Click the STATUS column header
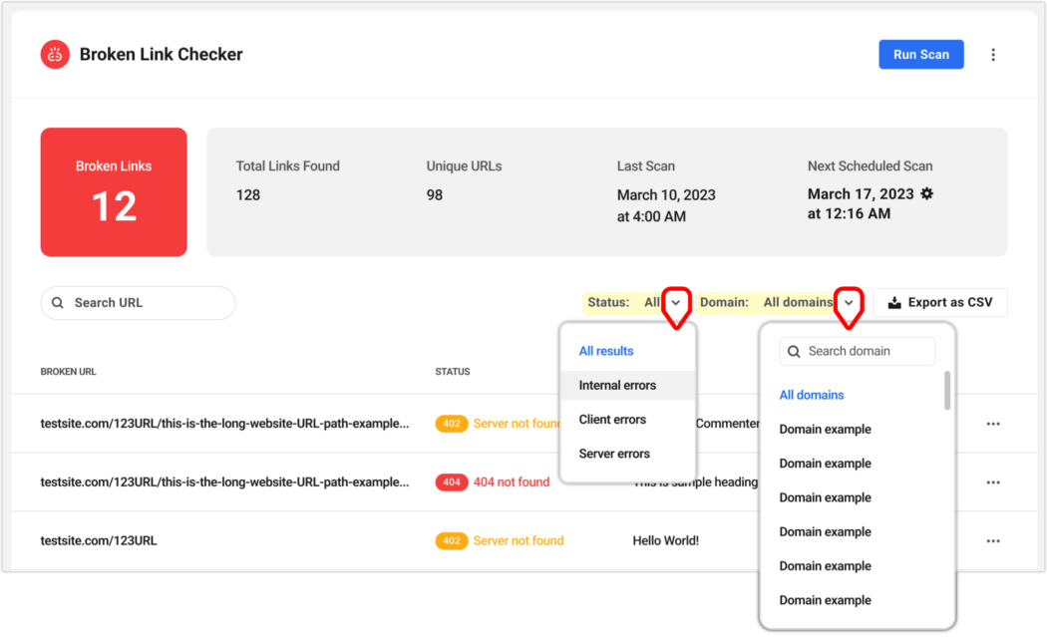Screen dimensions: 1047x637 [x=453, y=372]
